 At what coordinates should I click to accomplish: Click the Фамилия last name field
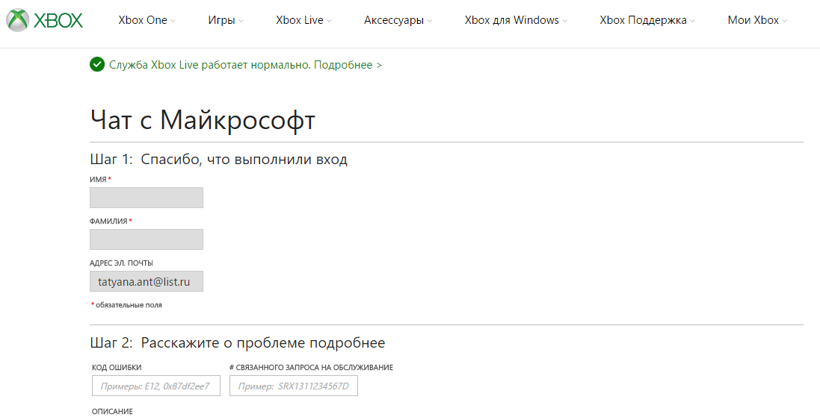click(147, 239)
